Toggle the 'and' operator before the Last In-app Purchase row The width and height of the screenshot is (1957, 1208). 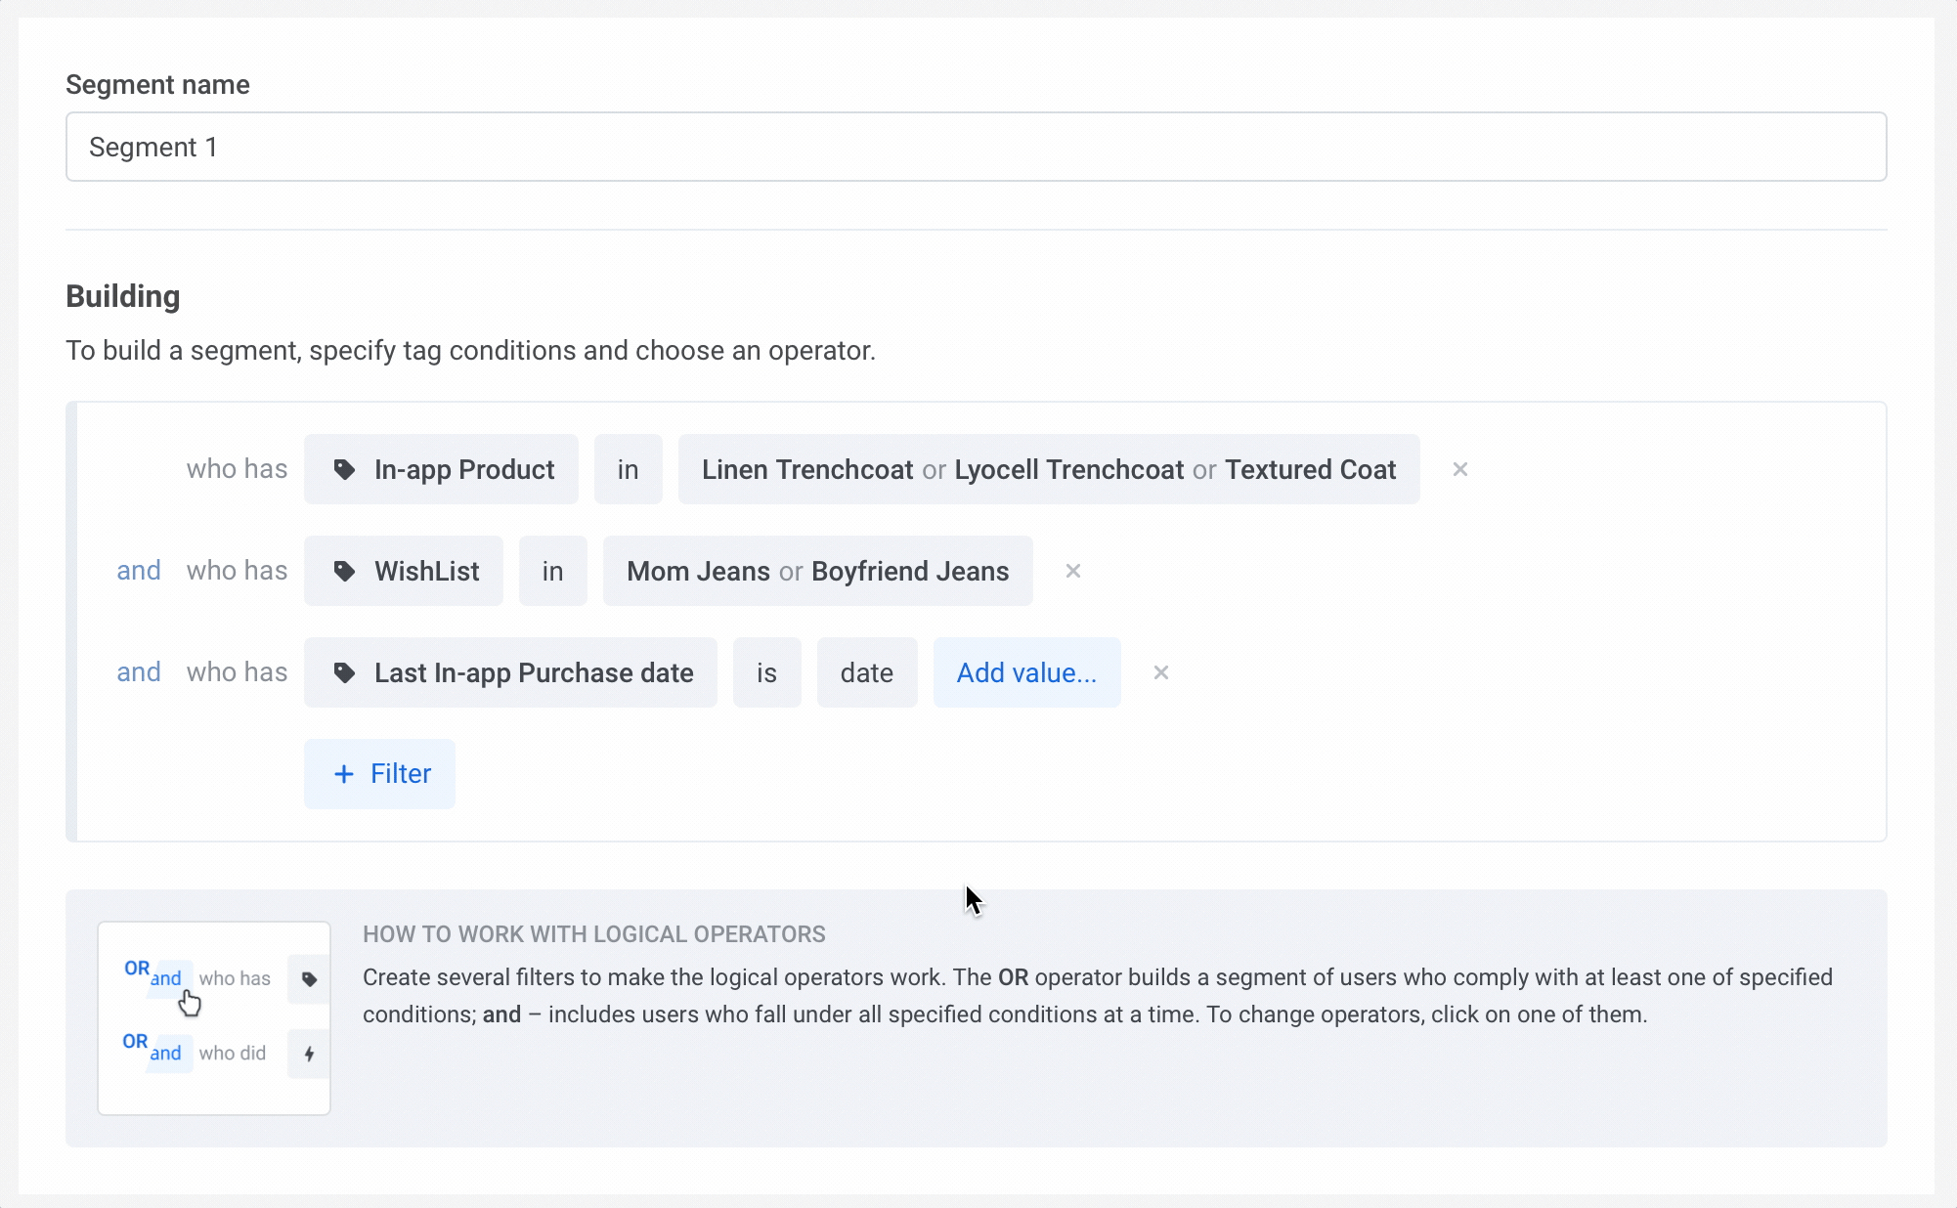tap(138, 672)
